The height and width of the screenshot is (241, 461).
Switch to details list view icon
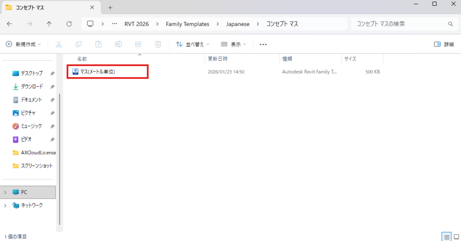[x=446, y=236]
